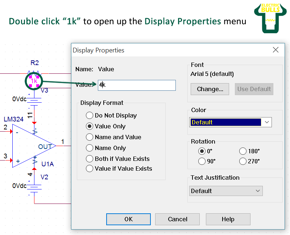The height and width of the screenshot is (235, 290).
Task: Set rotation to 90 degrees
Action: (x=202, y=161)
